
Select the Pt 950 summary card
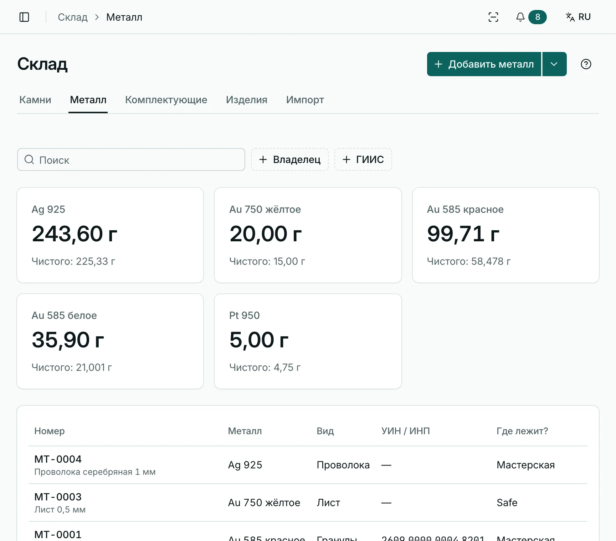308,341
